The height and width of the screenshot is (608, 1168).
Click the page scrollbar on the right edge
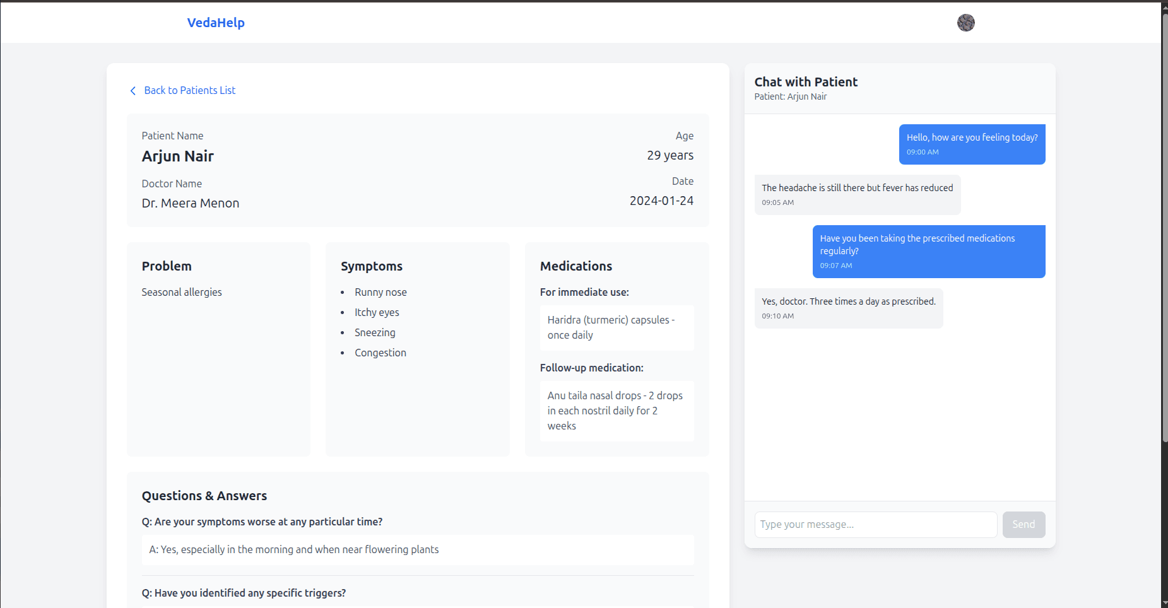click(x=1164, y=227)
